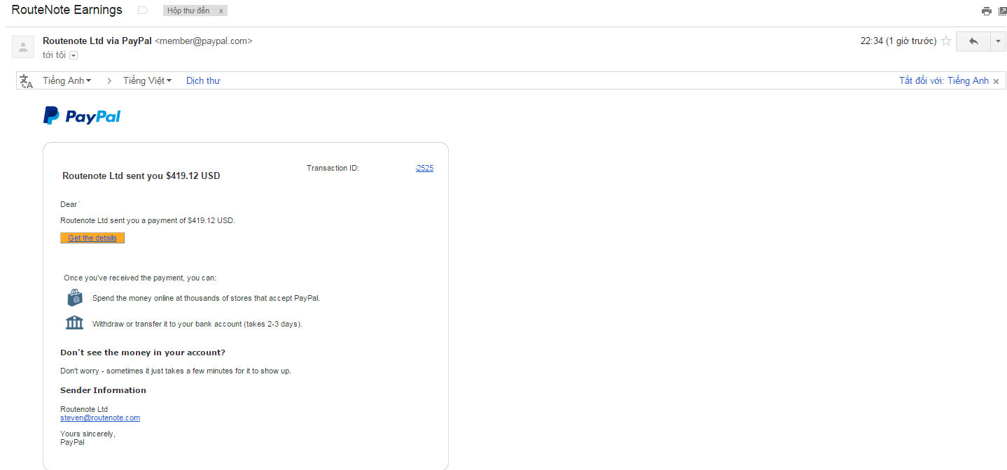The width and height of the screenshot is (1007, 470).
Task: Click the '22:34 (1 giờ trước)' timestamp
Action: (x=898, y=41)
